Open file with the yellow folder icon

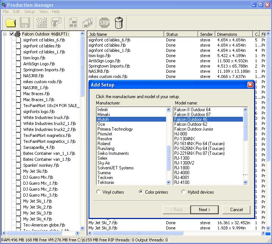(x=10, y=23)
